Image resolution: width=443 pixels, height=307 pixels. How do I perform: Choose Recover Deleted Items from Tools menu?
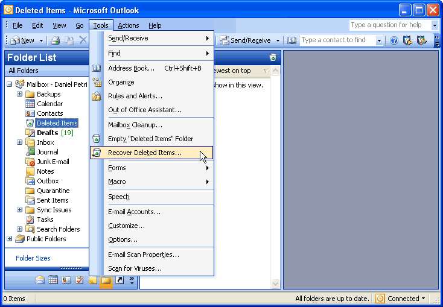[151, 153]
